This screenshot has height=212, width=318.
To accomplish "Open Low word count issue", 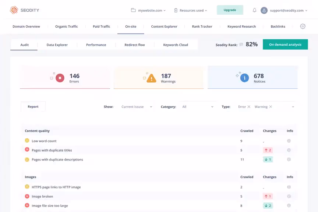I will (x=44, y=141).
